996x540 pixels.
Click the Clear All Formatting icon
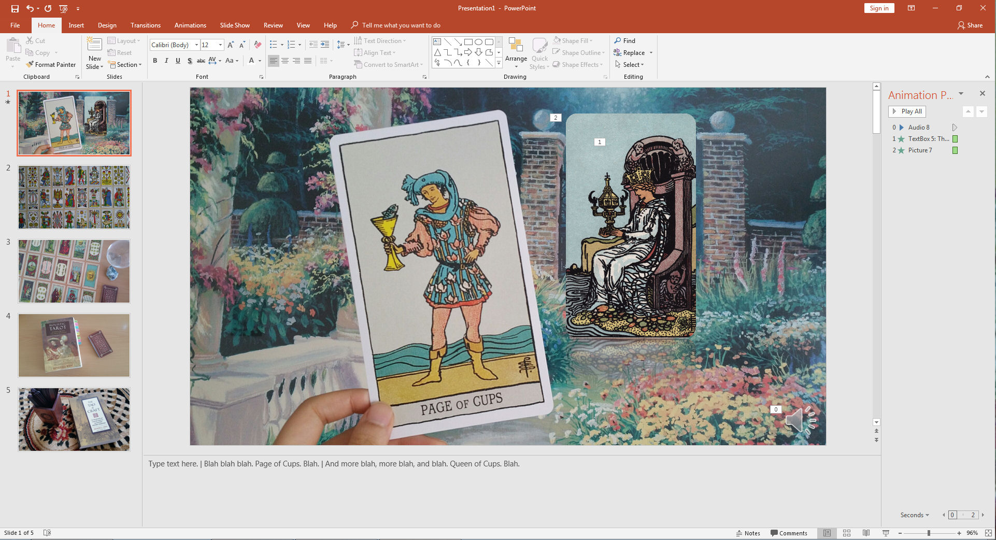[x=258, y=45]
